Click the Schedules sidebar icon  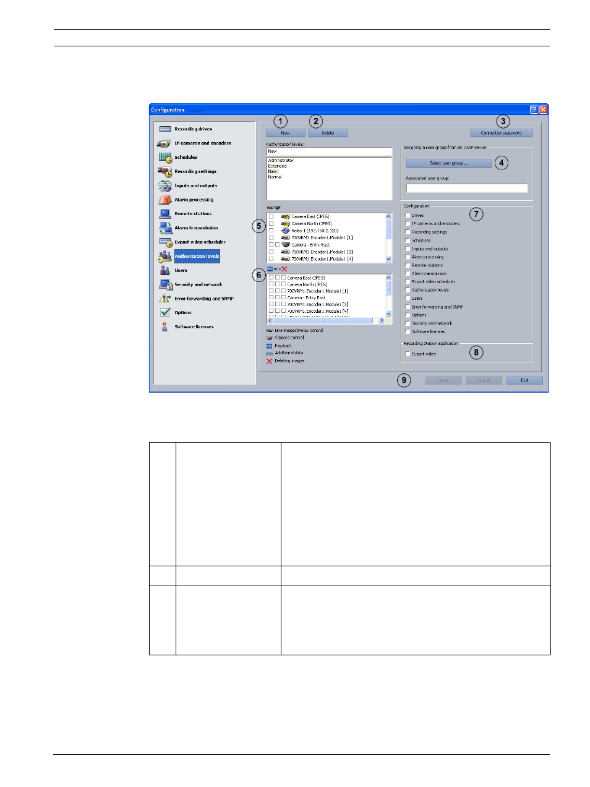165,158
